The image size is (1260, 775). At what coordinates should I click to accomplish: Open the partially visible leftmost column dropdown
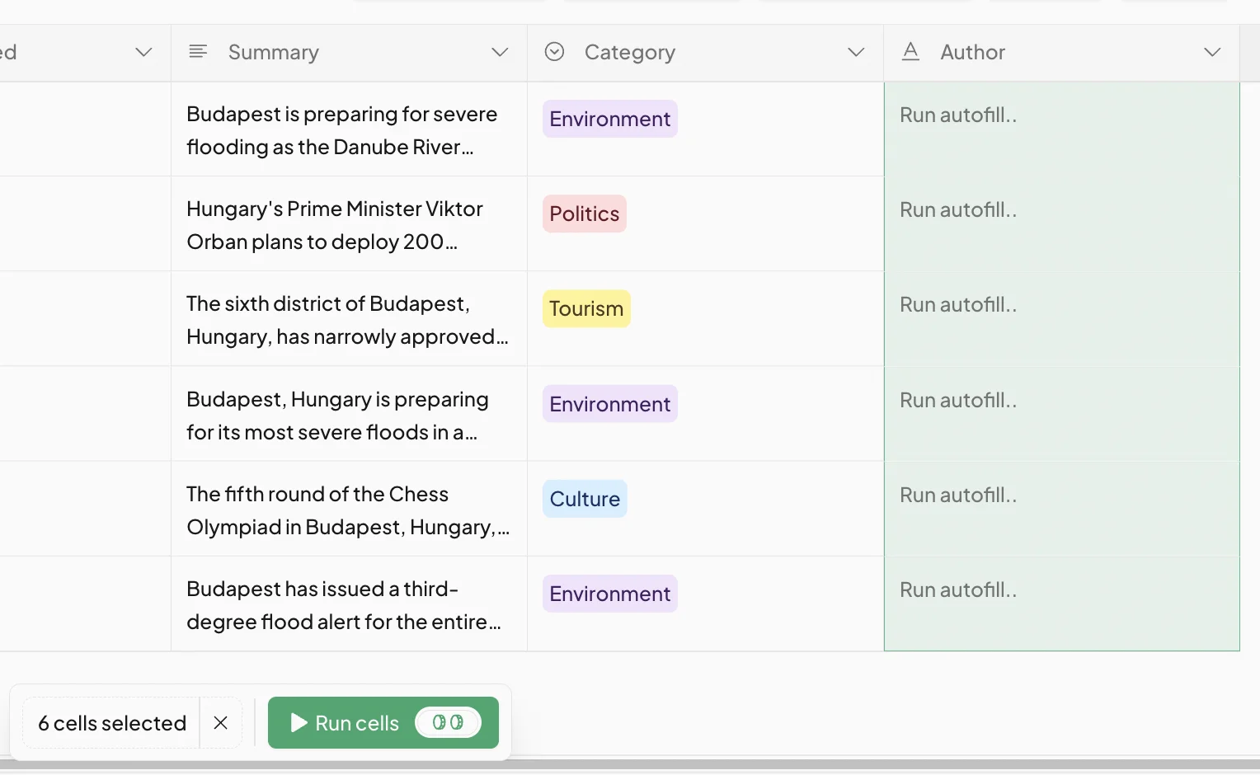[x=143, y=52]
